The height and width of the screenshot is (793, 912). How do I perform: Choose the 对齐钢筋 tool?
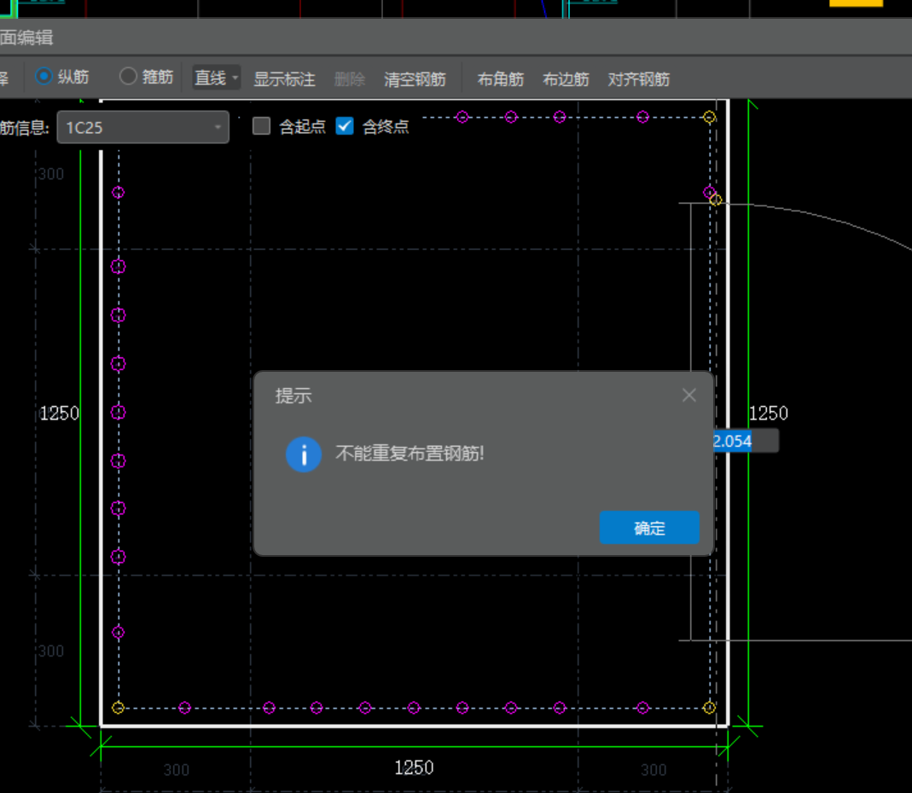[639, 79]
